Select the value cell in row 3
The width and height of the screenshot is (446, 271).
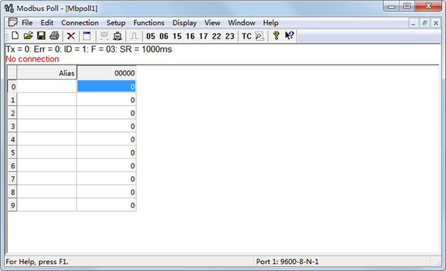pos(106,126)
